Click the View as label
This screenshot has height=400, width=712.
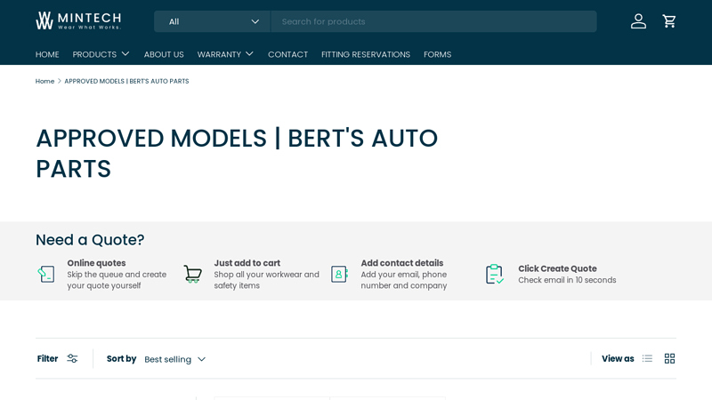618,359
